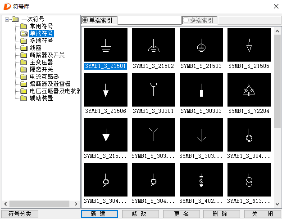
Task: Open the 电流互感器 folder
Action: [x=44, y=76]
